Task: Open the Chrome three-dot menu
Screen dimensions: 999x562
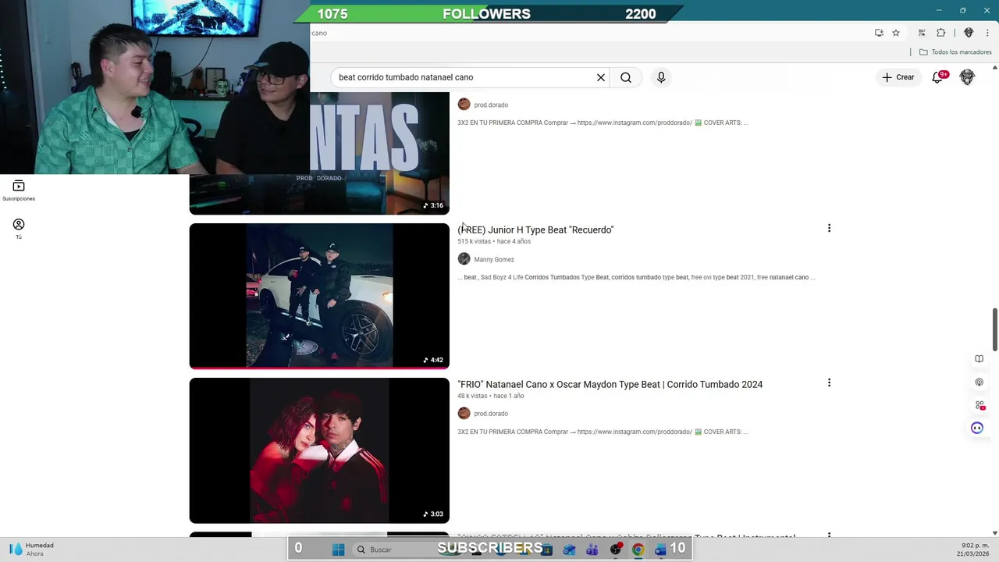Action: (987, 33)
